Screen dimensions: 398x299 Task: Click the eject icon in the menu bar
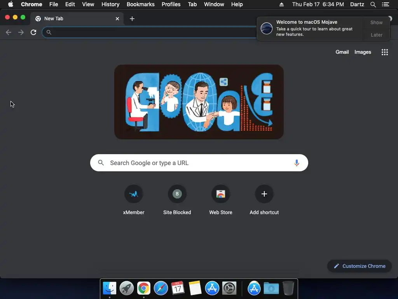coord(281,4)
